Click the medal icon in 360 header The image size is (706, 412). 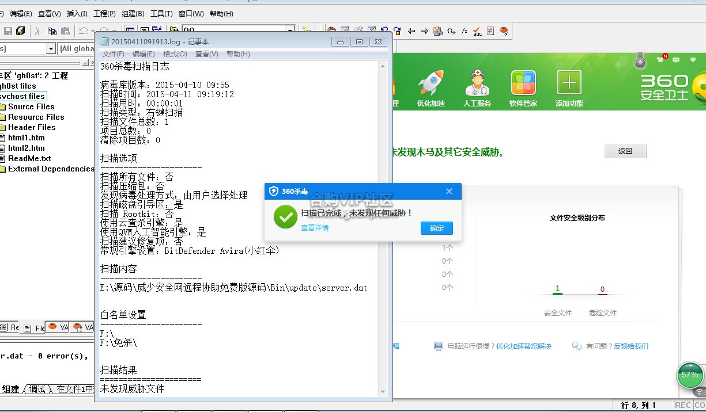[640, 60]
